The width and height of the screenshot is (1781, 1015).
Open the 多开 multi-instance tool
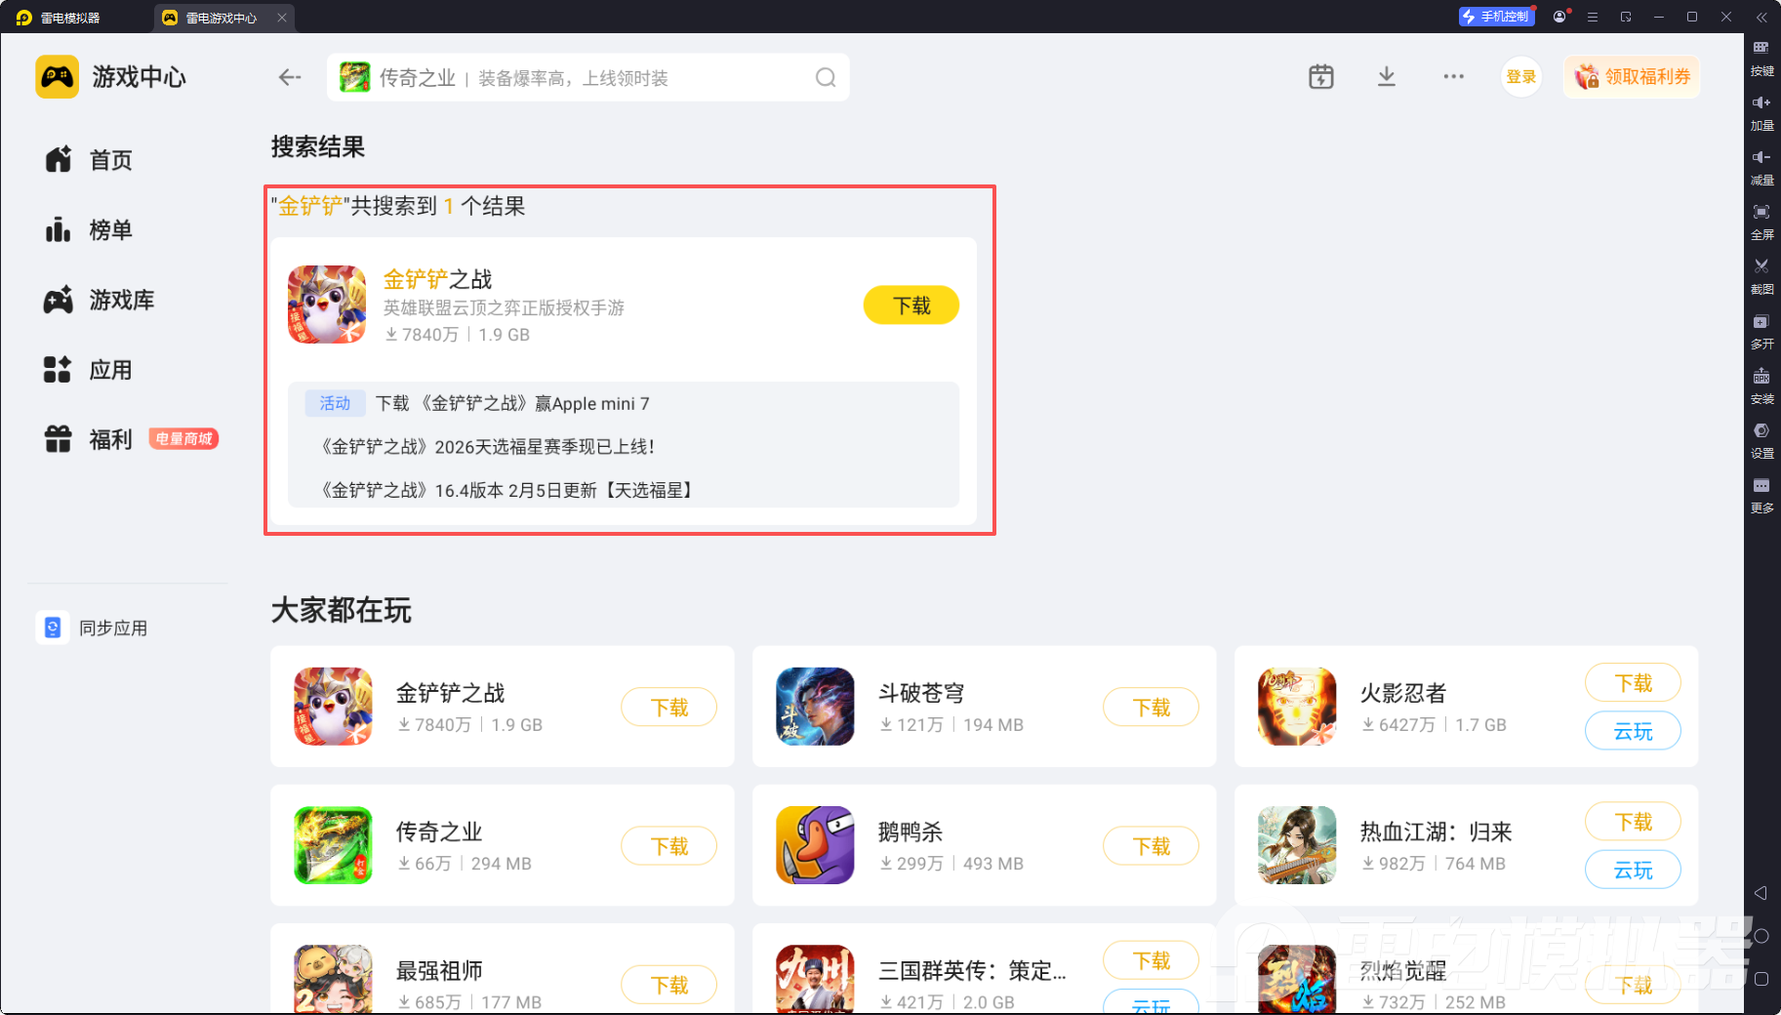click(1761, 332)
